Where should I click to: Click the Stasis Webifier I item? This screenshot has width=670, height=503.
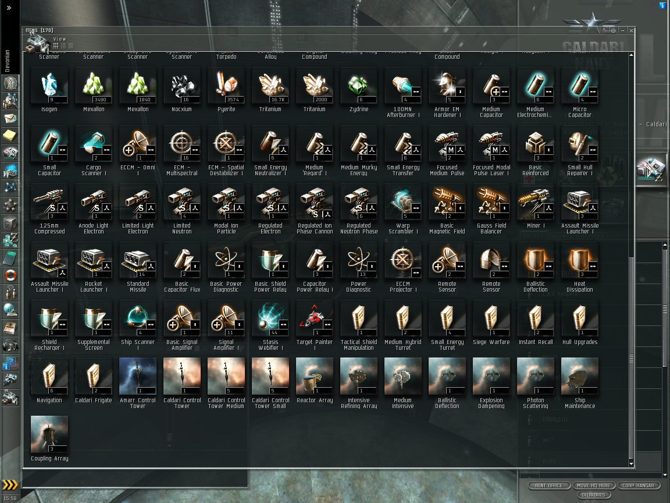(270, 318)
